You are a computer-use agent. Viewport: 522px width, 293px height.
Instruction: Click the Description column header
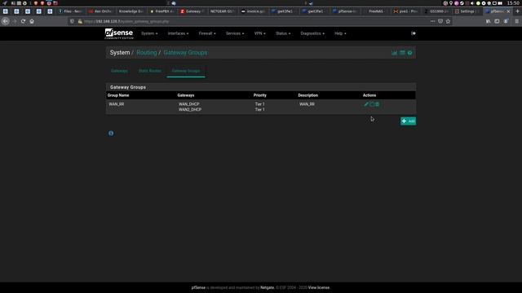tap(308, 95)
